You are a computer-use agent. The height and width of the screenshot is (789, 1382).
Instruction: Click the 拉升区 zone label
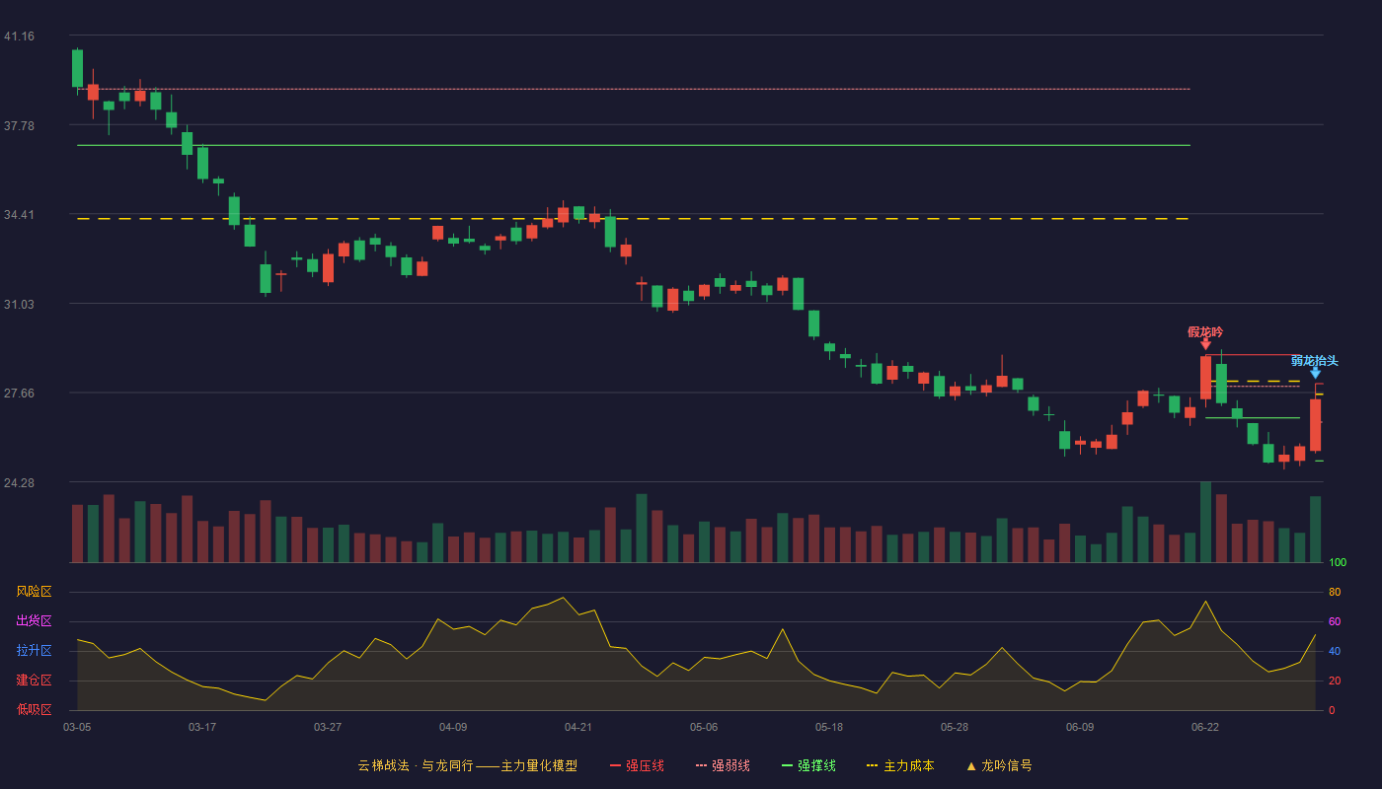click(x=34, y=651)
